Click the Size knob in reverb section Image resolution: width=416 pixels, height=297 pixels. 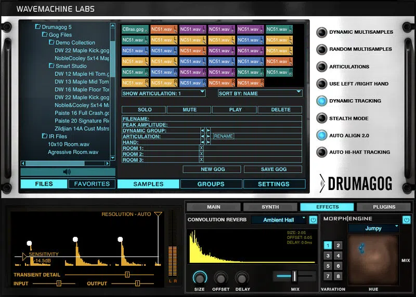tap(200, 278)
